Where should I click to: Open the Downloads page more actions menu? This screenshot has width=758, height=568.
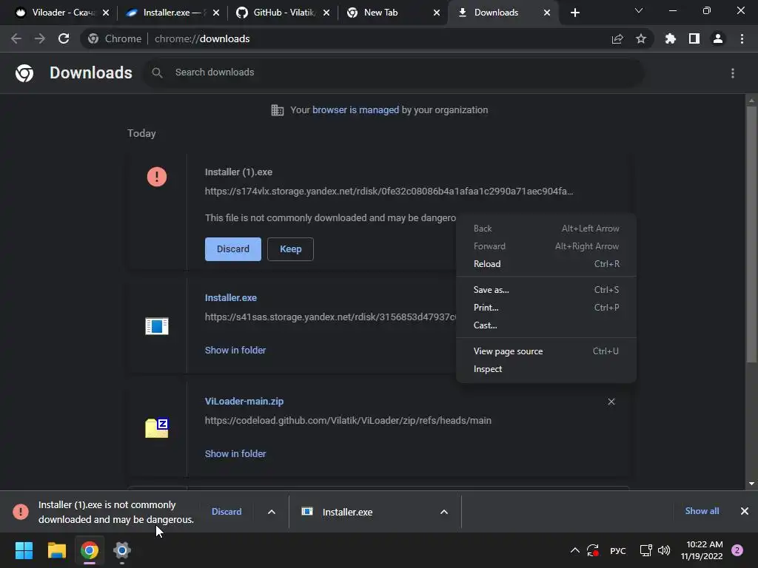[733, 73]
